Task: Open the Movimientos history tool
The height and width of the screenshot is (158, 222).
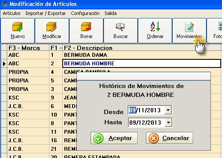Action: (189, 31)
